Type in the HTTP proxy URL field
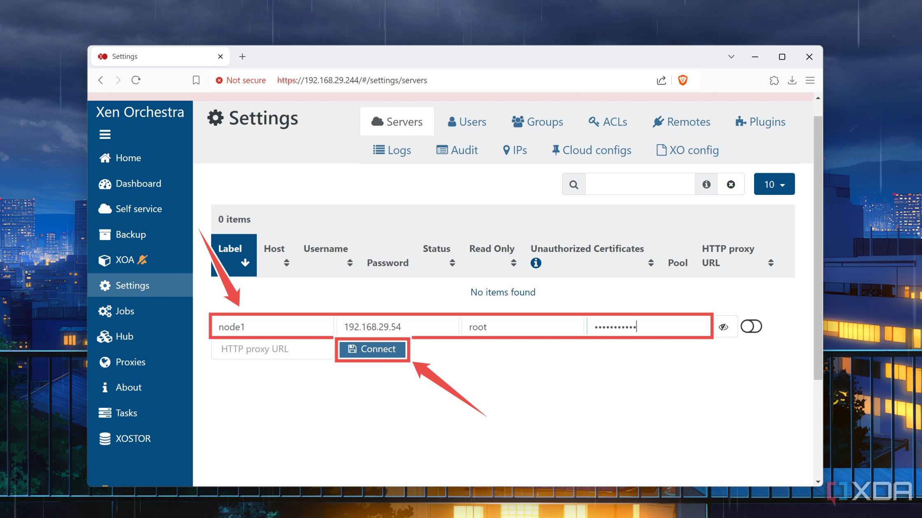Screen dimensions: 922x518 point(272,349)
